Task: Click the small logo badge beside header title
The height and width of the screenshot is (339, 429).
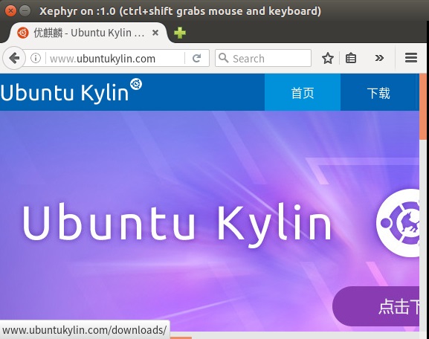Action: (x=136, y=84)
